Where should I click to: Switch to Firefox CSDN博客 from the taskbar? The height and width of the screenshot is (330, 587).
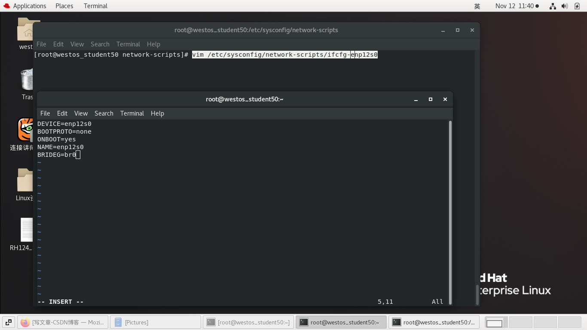tap(63, 322)
